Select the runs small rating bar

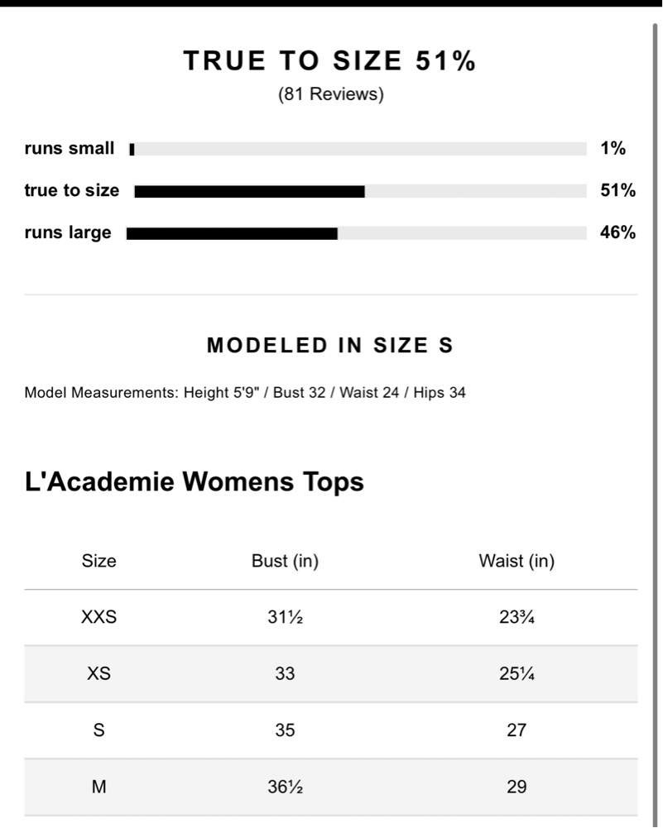pyautogui.click(x=358, y=149)
